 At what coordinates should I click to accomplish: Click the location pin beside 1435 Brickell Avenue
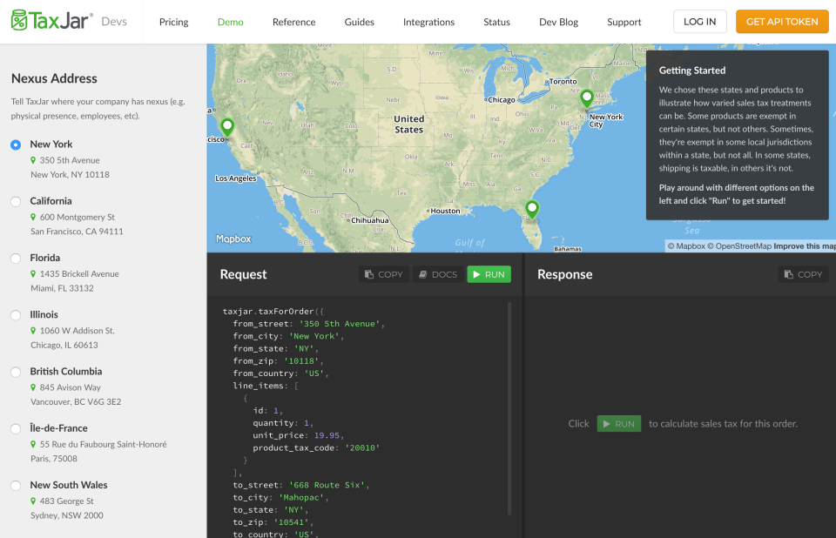[x=33, y=274]
